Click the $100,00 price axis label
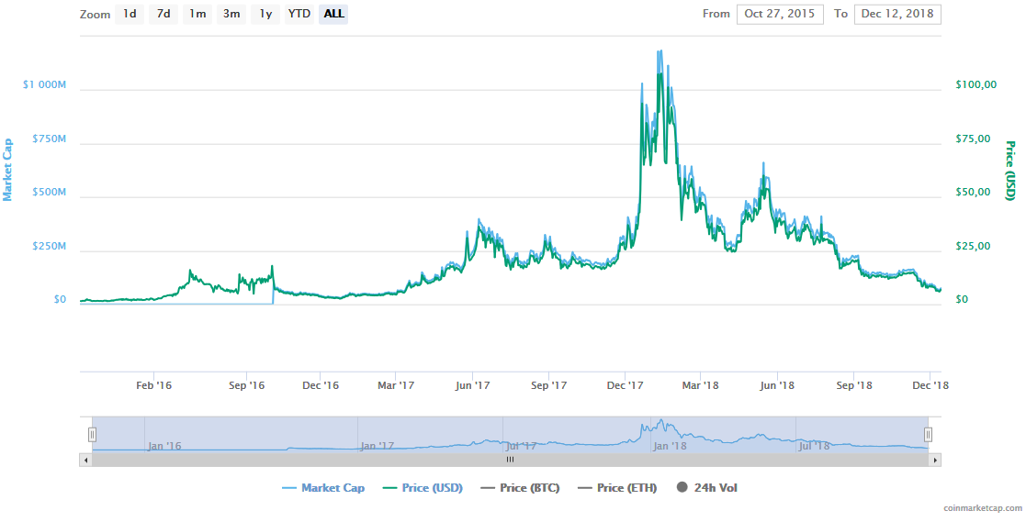Image resolution: width=1026 pixels, height=522 pixels. 975,85
